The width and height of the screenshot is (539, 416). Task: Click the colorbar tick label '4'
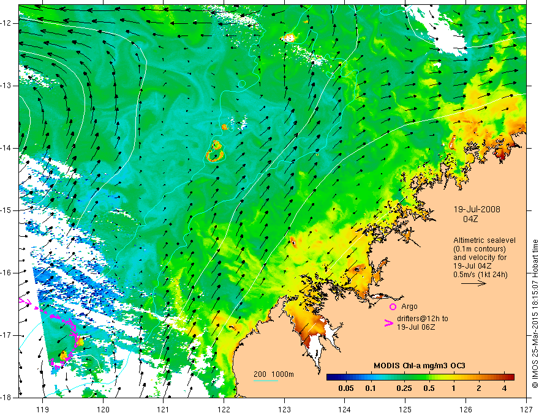504,388
